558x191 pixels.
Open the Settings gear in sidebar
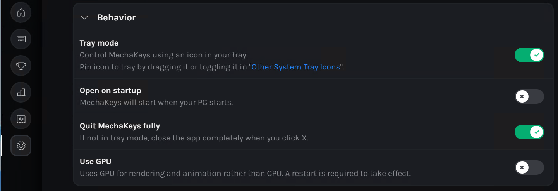tap(21, 145)
